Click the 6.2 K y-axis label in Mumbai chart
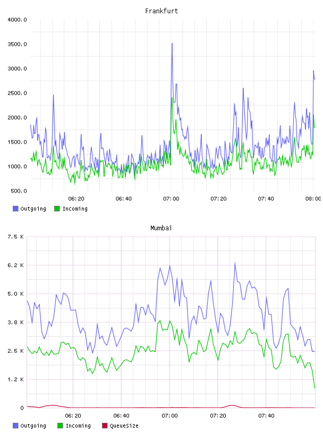This screenshot has height=434, width=323. pos(15,265)
